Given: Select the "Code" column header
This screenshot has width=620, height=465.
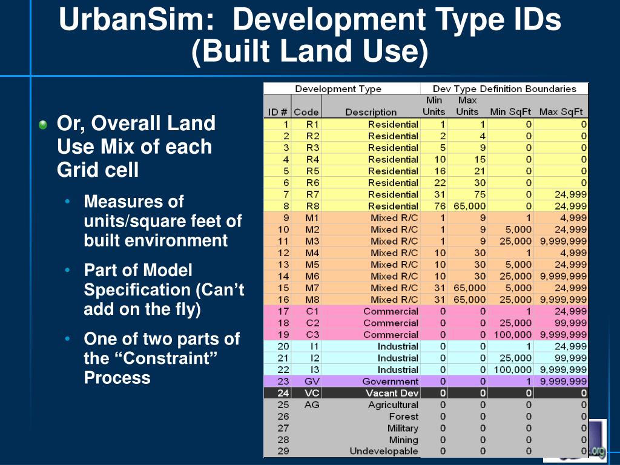Looking at the screenshot, I should (306, 112).
